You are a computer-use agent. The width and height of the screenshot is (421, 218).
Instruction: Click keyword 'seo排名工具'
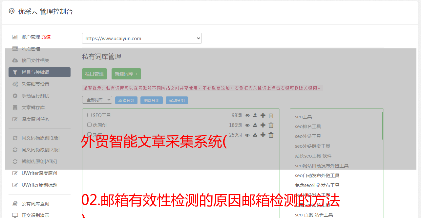coord(308,126)
